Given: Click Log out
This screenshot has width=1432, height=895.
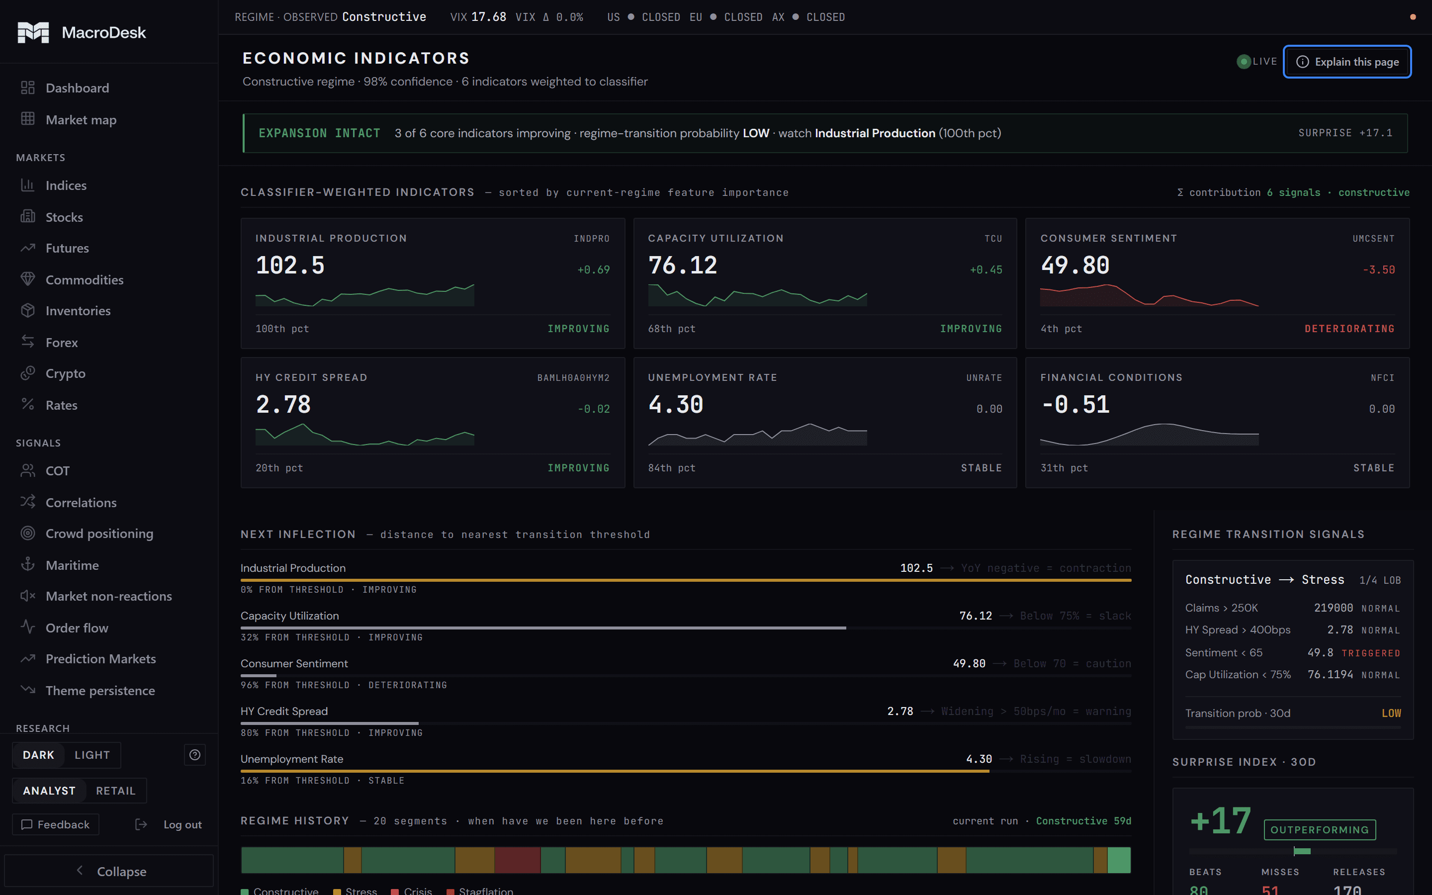Looking at the screenshot, I should pyautogui.click(x=169, y=824).
